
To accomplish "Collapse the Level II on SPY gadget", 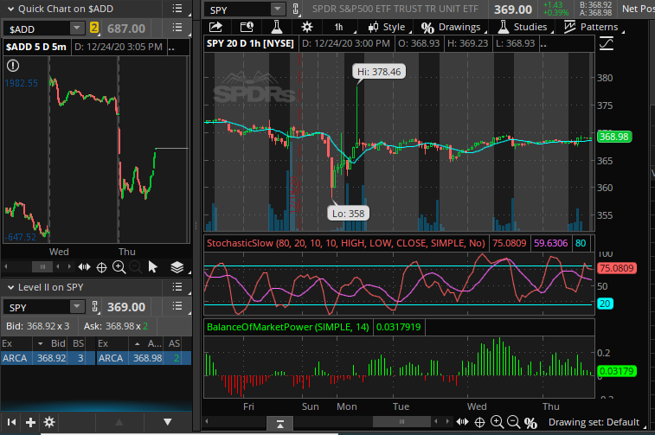I will [11, 287].
